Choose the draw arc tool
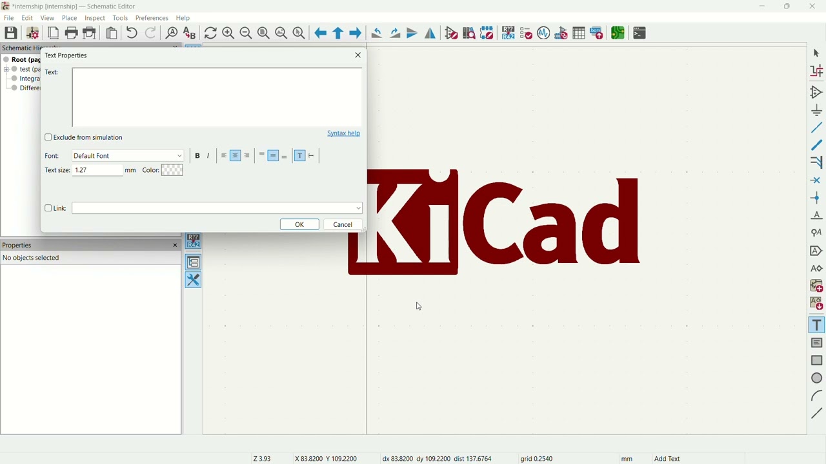The height and width of the screenshot is (464, 826). coord(817,396)
